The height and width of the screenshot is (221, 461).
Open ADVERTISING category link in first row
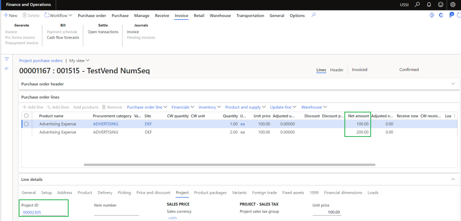[x=106, y=124]
